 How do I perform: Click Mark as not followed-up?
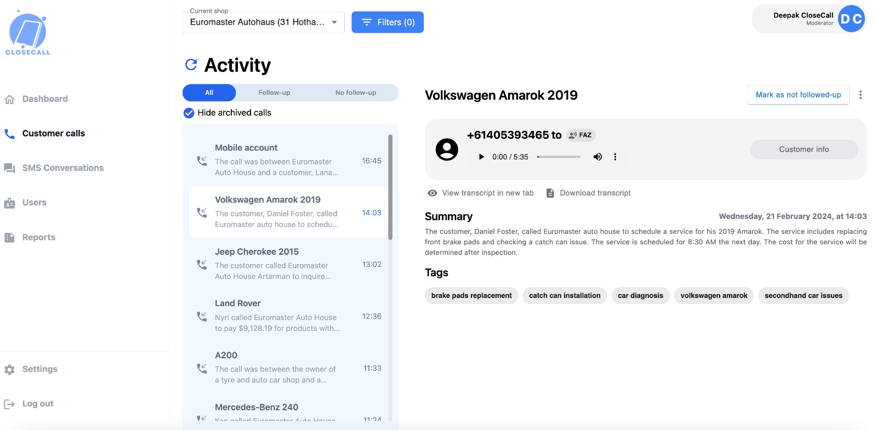pyautogui.click(x=798, y=95)
